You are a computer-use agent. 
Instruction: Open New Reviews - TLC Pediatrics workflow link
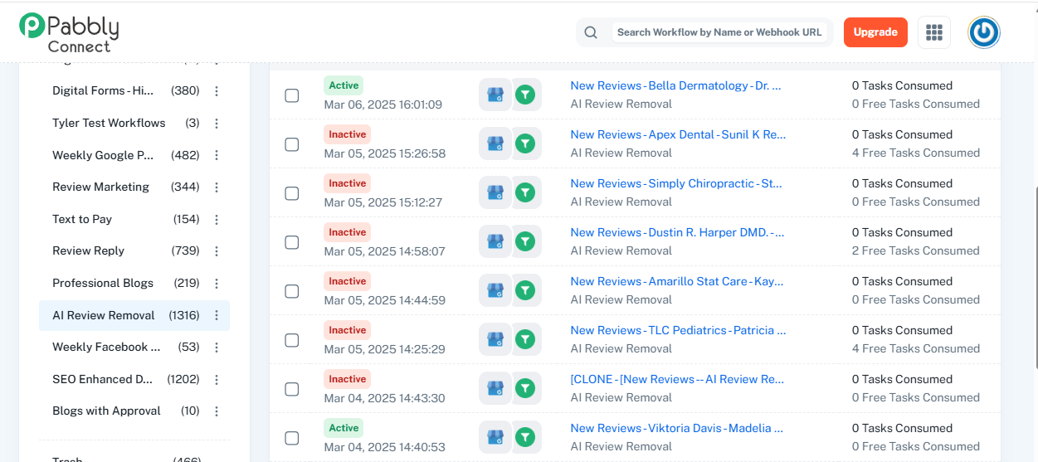(678, 330)
